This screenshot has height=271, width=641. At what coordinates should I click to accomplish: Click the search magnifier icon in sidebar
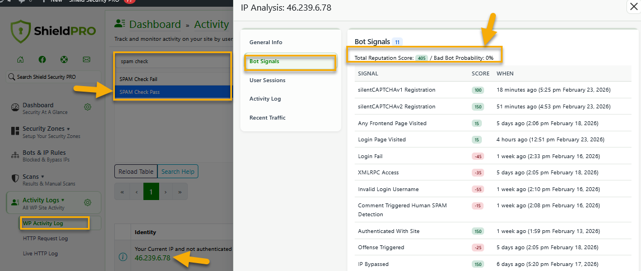click(x=11, y=77)
